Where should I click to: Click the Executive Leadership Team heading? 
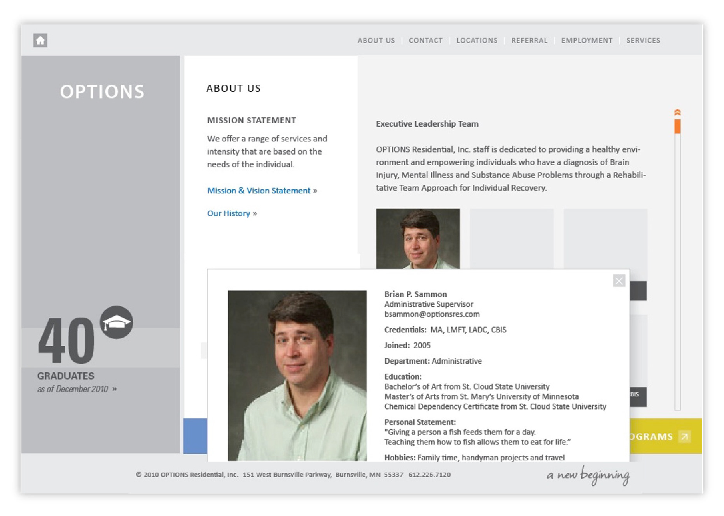[427, 124]
